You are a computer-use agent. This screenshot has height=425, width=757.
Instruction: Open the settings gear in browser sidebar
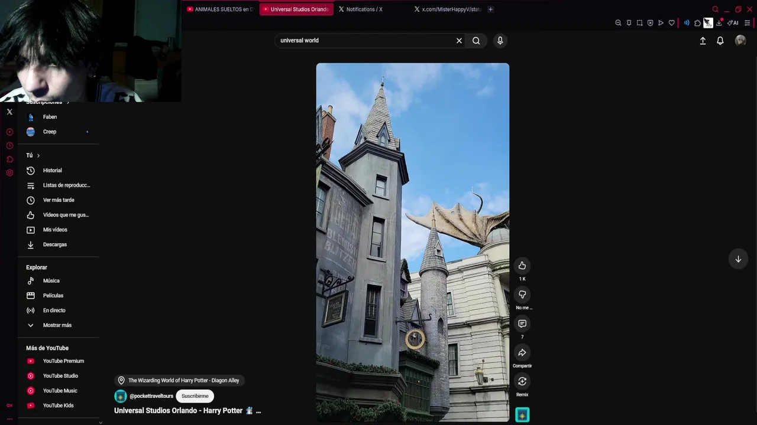pos(9,173)
